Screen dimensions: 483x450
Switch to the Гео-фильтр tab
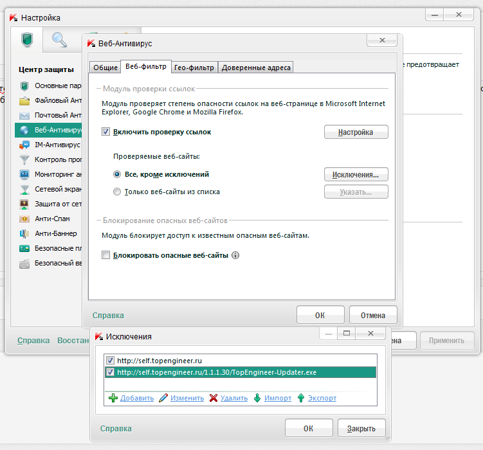(x=194, y=67)
